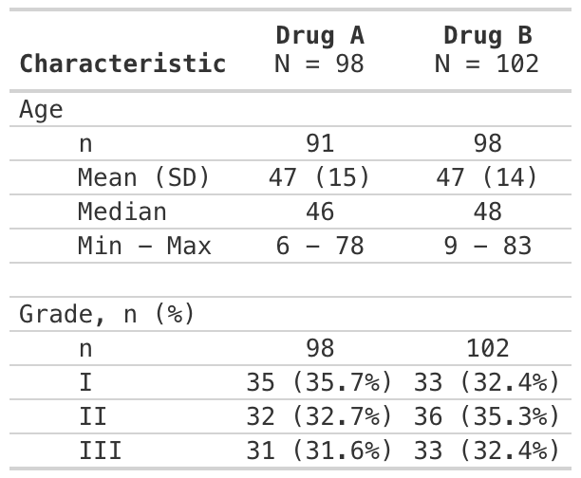The height and width of the screenshot is (478, 581).
Task: Click the Mean (SD) row label
Action: [143, 177]
